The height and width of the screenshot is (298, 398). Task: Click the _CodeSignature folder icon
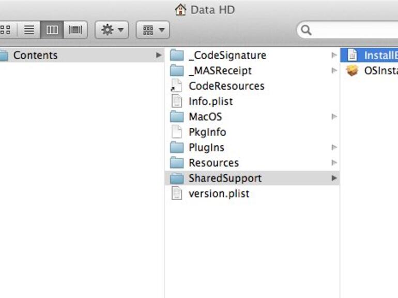pyautogui.click(x=177, y=55)
